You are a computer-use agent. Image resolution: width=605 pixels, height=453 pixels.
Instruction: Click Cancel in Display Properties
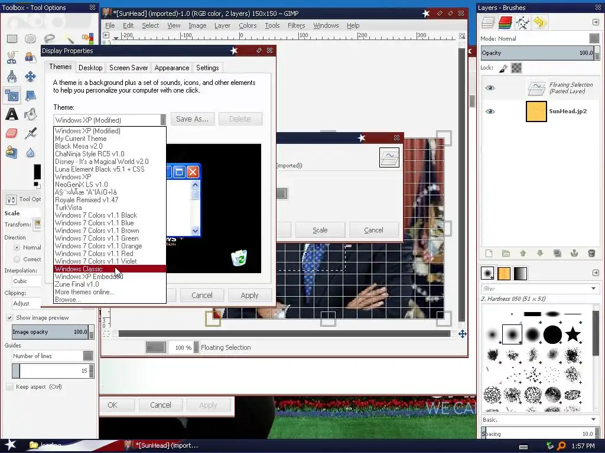[202, 296]
